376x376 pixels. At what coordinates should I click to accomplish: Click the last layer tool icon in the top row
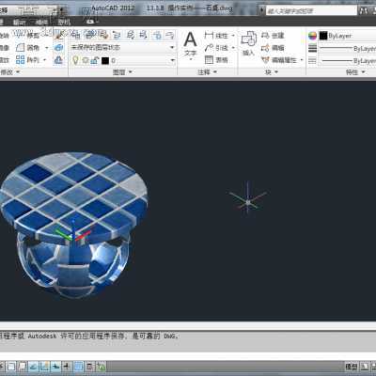pyautogui.click(x=169, y=35)
